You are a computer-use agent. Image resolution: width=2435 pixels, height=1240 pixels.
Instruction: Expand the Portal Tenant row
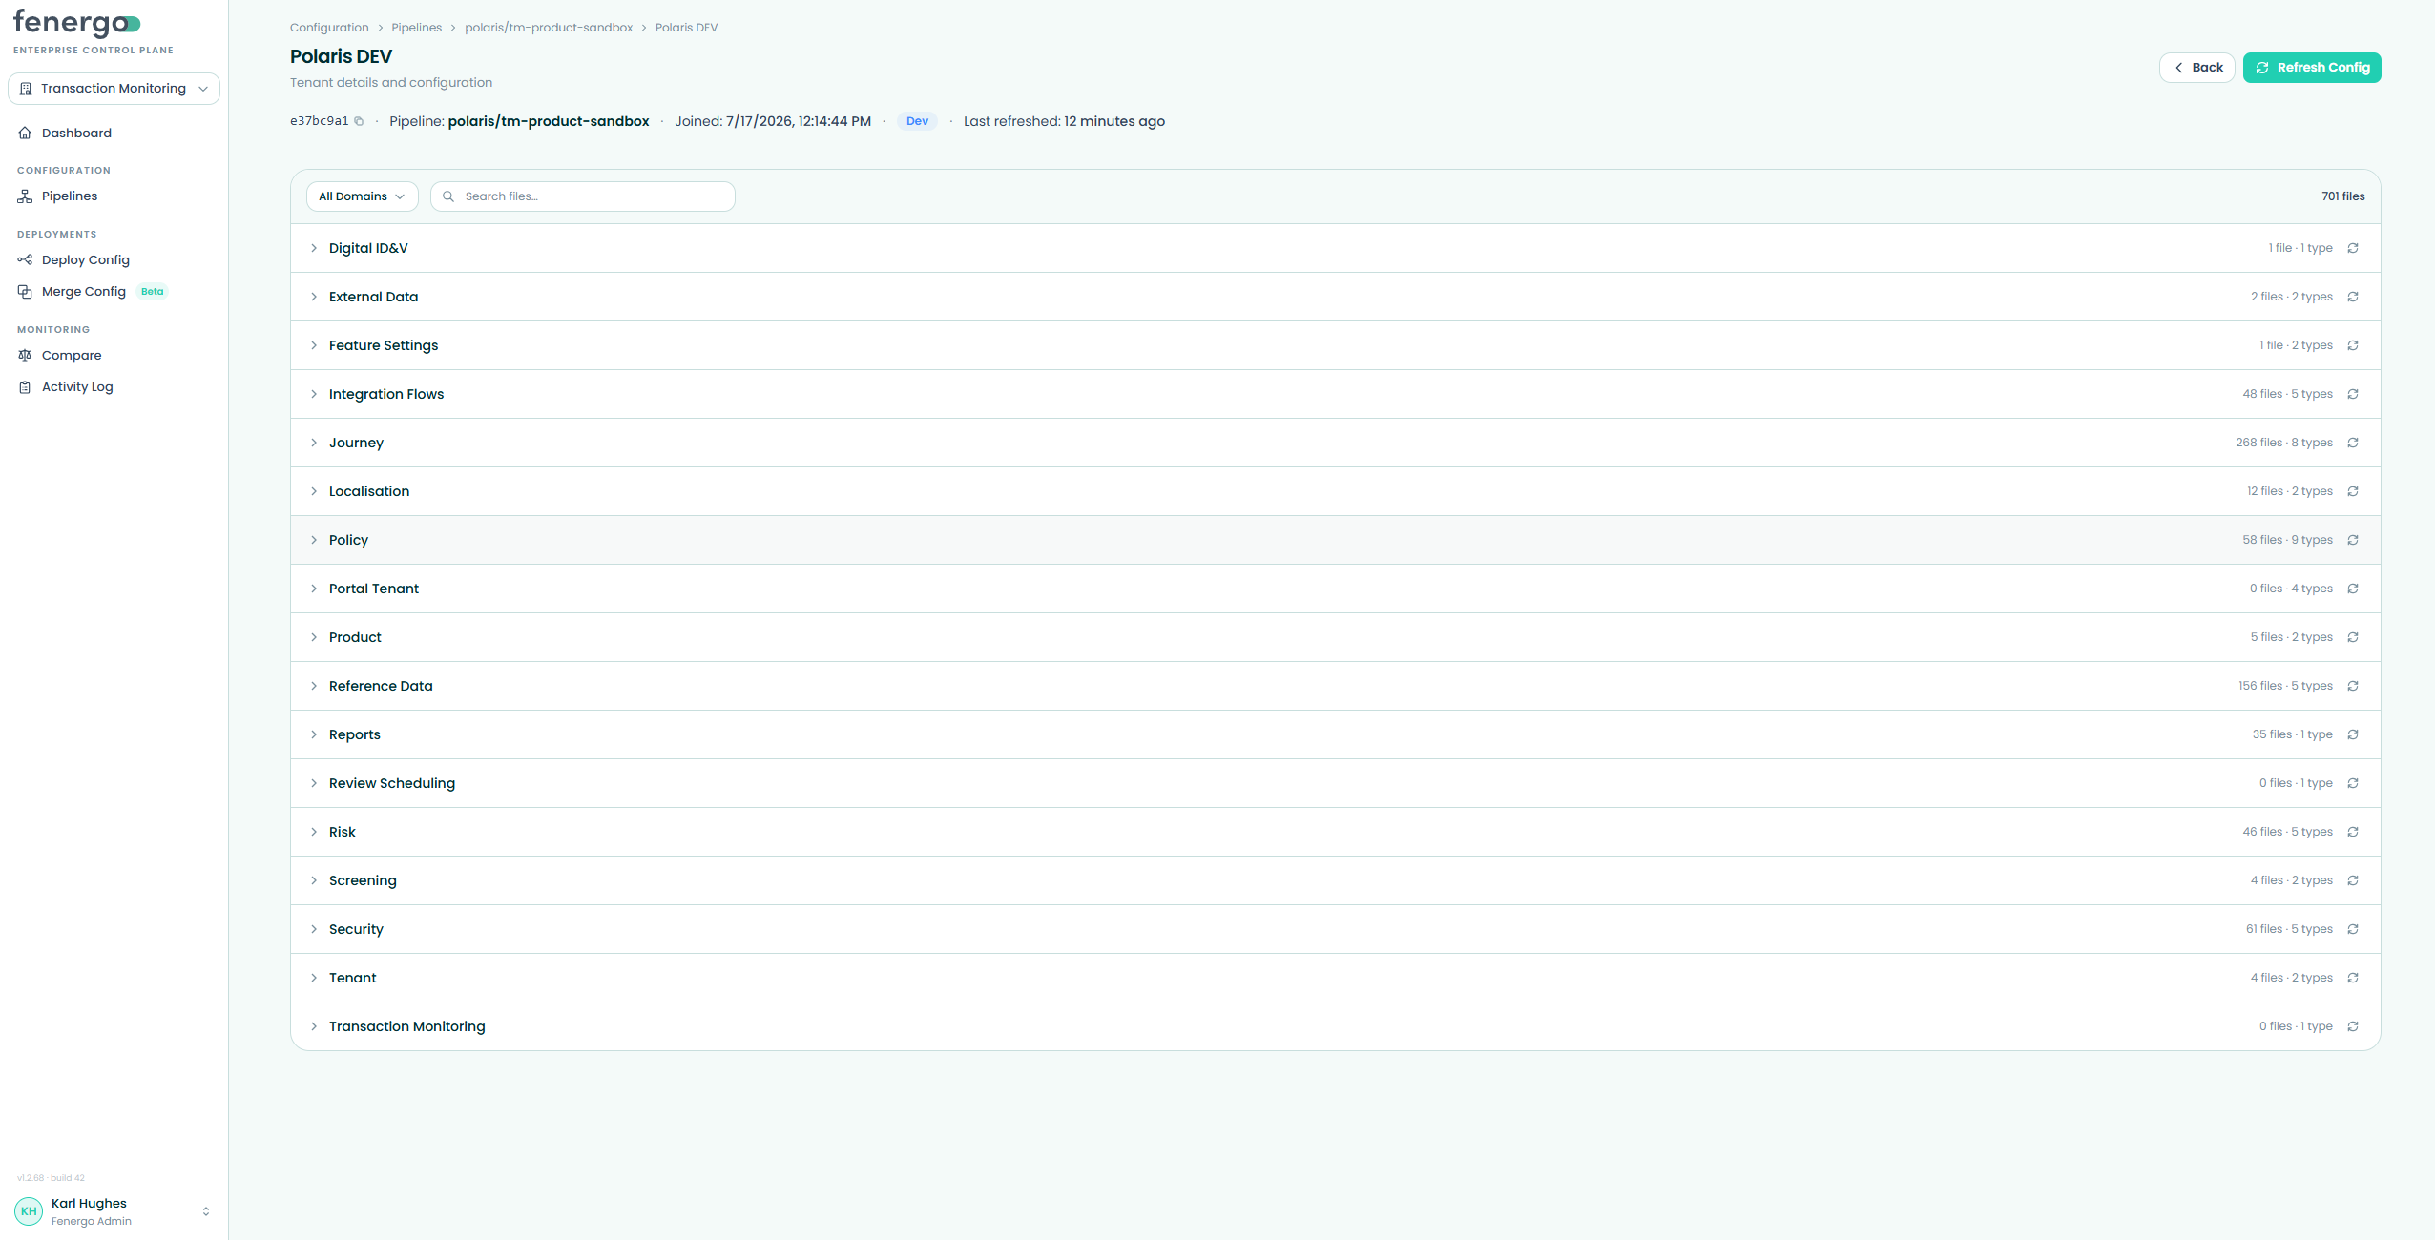[314, 589]
